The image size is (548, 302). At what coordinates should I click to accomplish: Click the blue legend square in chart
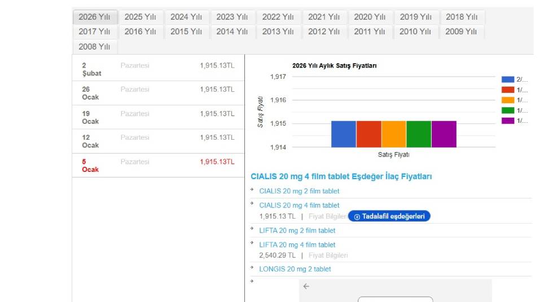(x=507, y=80)
